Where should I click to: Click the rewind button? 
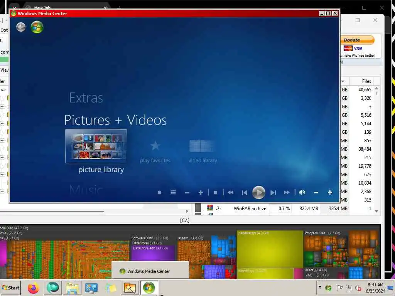click(x=231, y=193)
